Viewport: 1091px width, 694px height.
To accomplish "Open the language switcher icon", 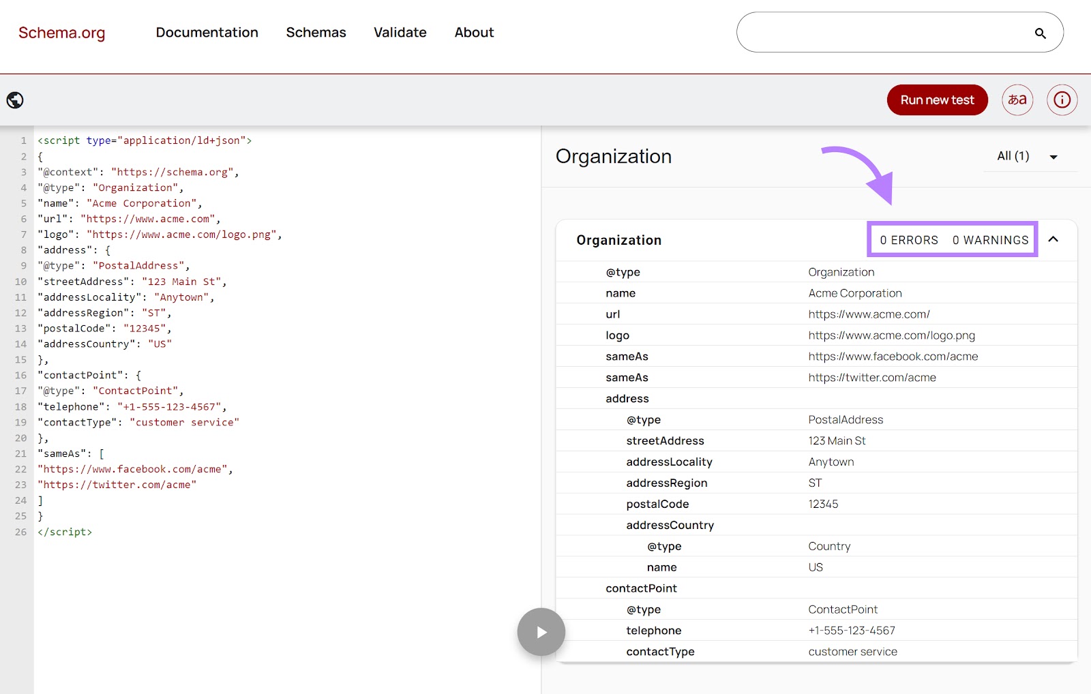I will coord(1017,100).
